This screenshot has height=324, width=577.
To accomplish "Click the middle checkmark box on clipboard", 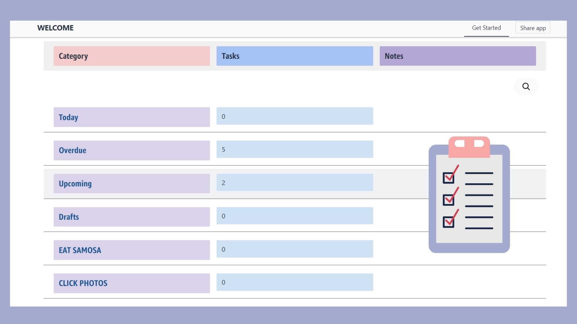I will 448,200.
